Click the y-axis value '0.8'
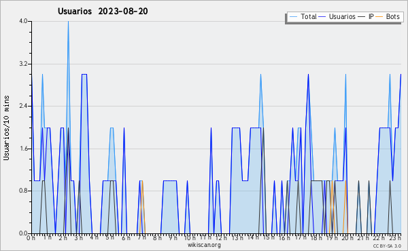 click(23, 191)
